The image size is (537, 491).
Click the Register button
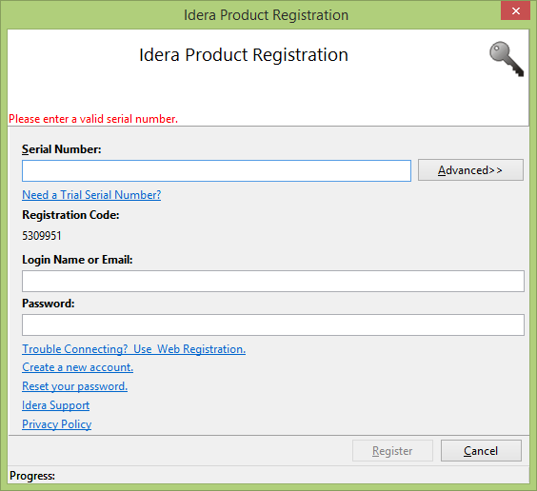coord(392,451)
